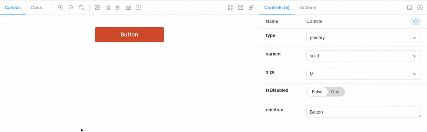Click the 'children' row label

(x=275, y=110)
